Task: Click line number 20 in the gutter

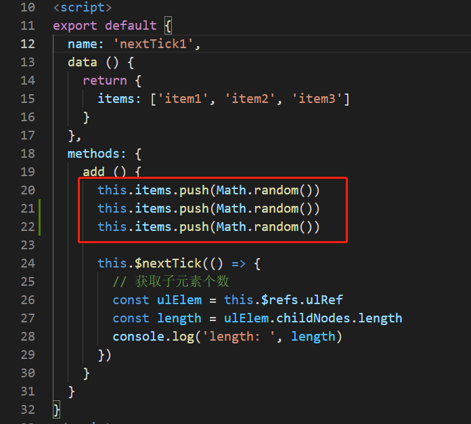Action: click(28, 190)
